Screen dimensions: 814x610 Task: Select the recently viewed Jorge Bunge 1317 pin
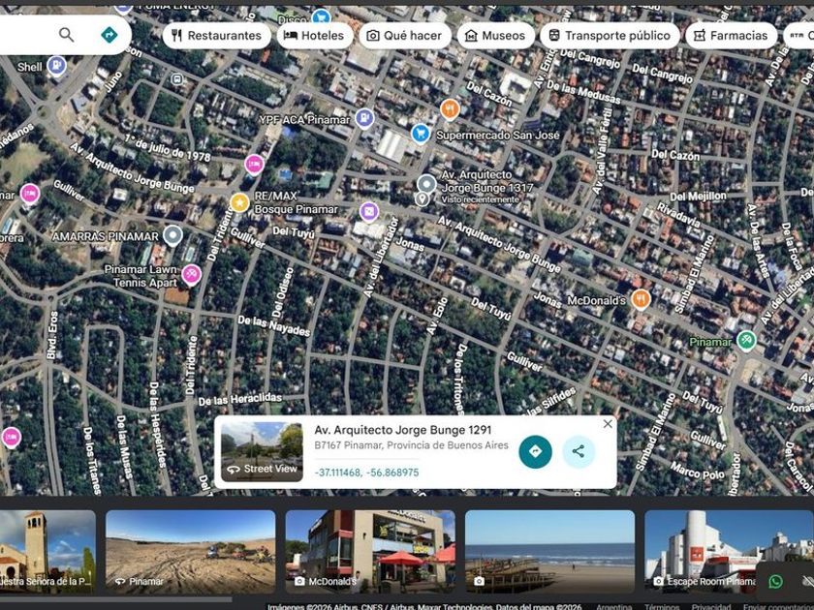(x=426, y=185)
